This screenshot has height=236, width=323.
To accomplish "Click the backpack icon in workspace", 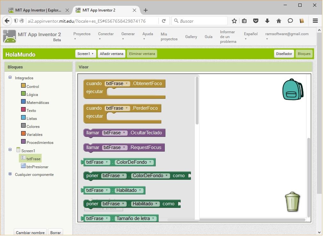I will click(x=292, y=90).
